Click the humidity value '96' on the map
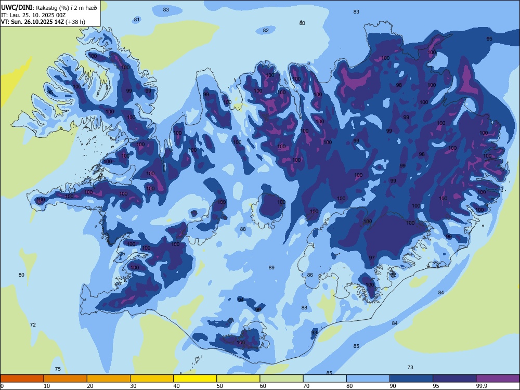520x390 pixels. click(x=258, y=309)
